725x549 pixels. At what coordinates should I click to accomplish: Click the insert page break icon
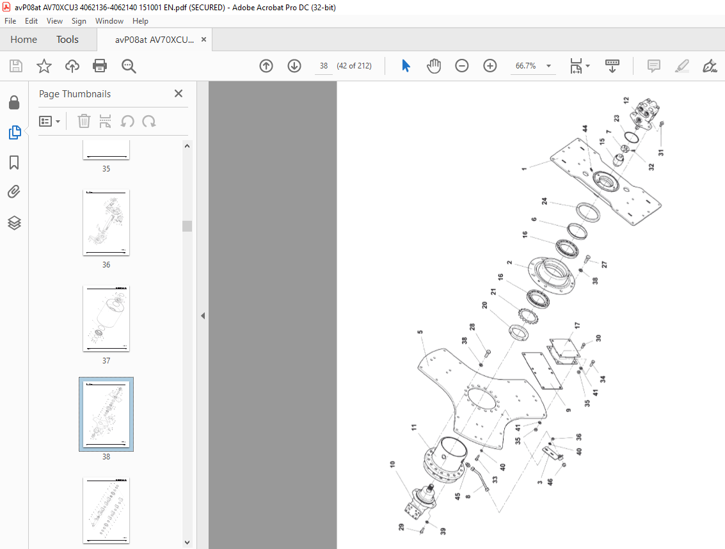pyautogui.click(x=106, y=121)
